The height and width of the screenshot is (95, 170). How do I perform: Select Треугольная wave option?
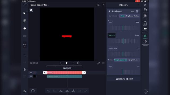click(x=133, y=60)
